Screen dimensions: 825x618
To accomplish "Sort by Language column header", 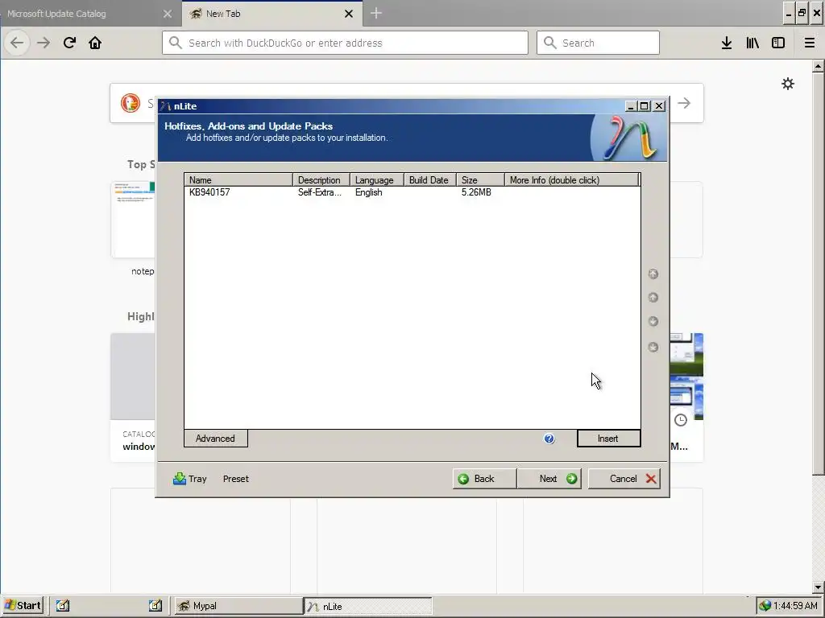I will pyautogui.click(x=377, y=179).
